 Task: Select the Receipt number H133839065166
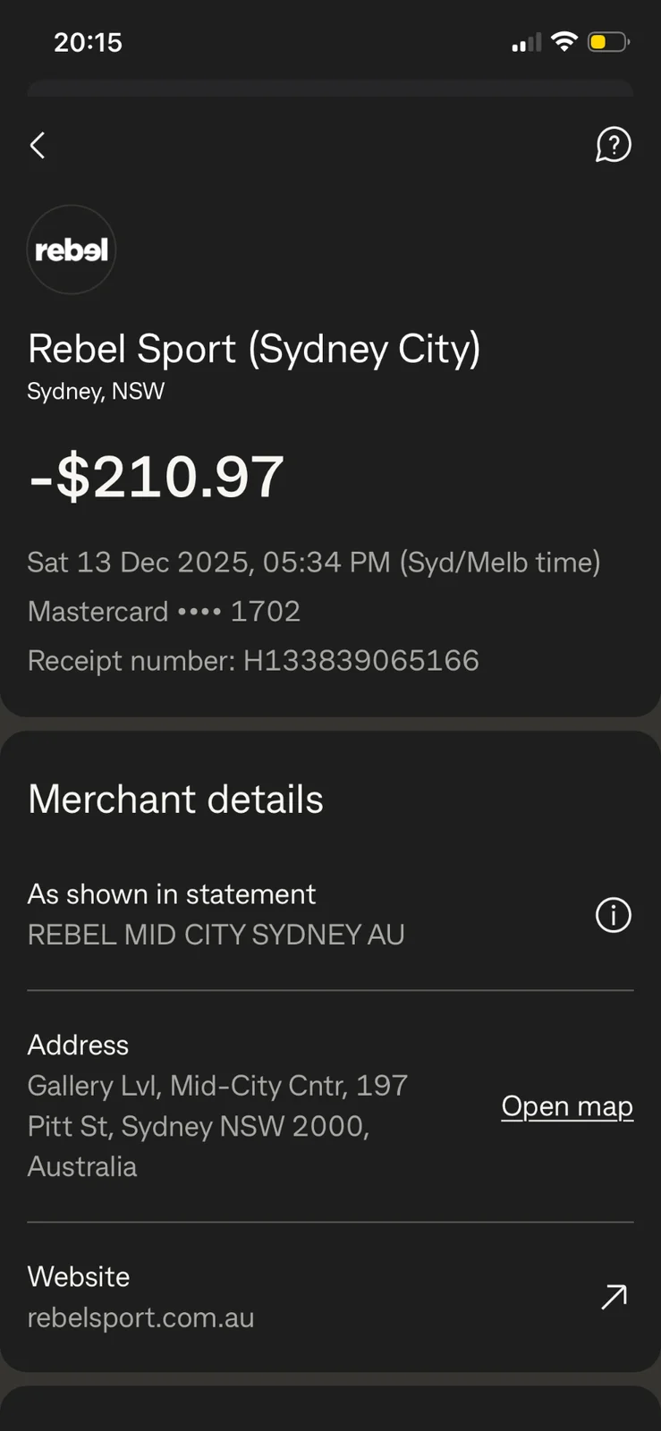(253, 660)
